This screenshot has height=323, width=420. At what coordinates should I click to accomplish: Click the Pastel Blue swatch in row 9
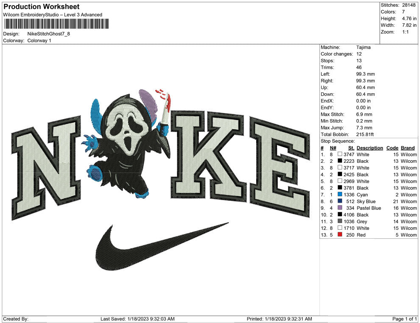pos(340,208)
